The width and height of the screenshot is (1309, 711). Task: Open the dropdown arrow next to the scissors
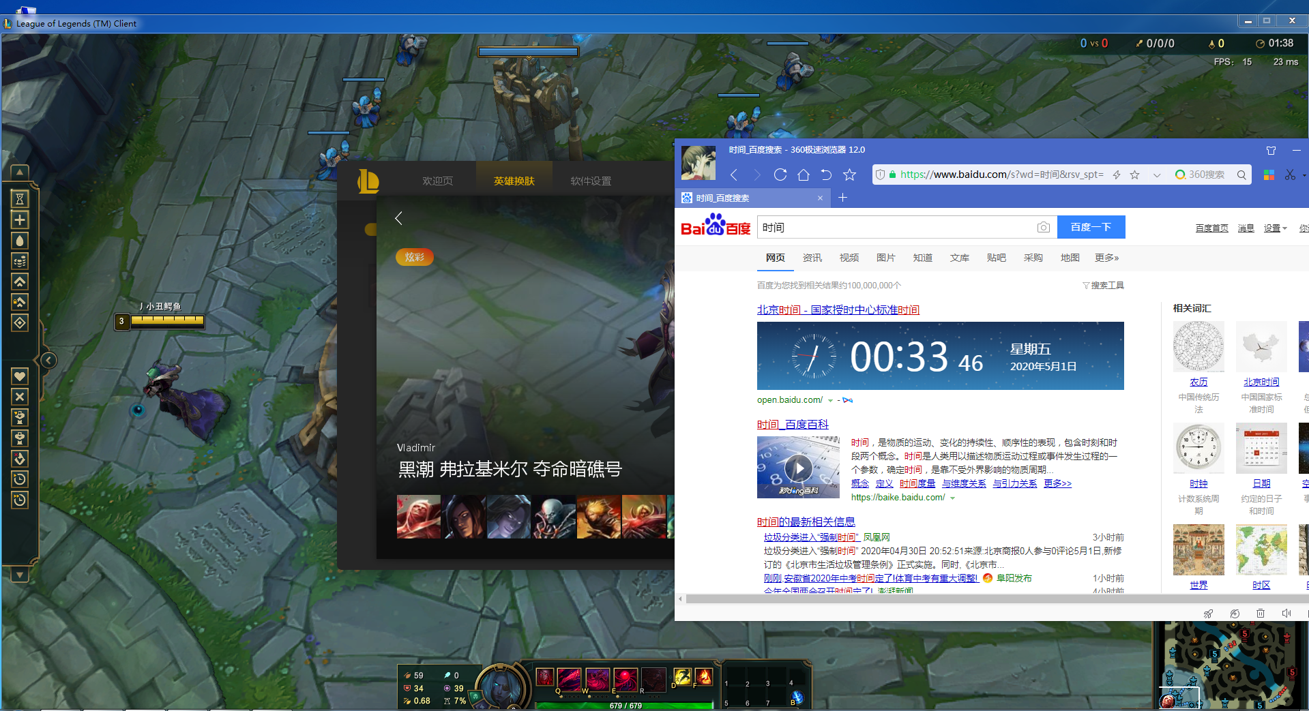point(1304,175)
